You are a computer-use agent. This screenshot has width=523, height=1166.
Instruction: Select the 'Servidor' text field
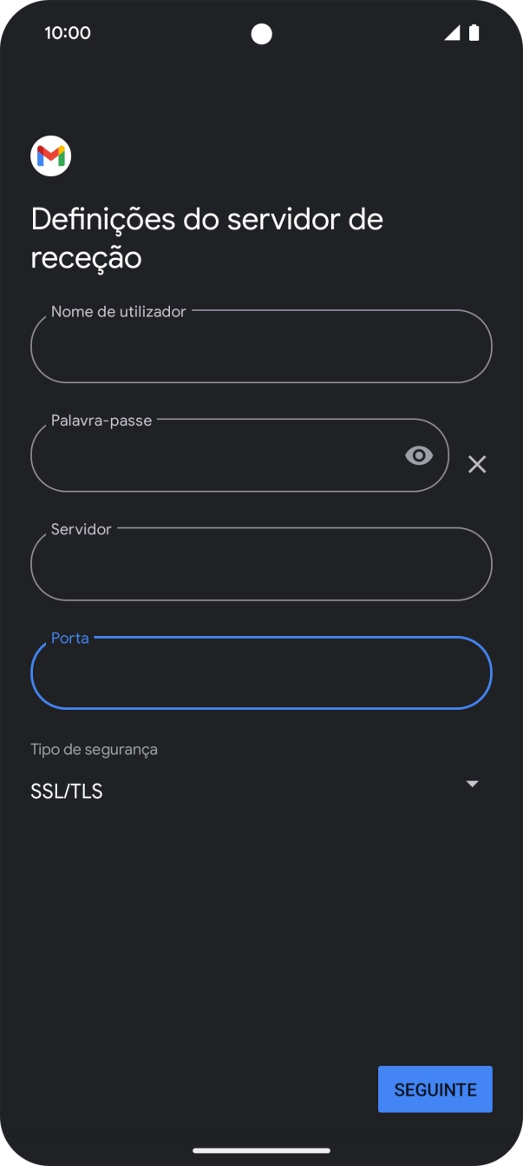pos(260,566)
